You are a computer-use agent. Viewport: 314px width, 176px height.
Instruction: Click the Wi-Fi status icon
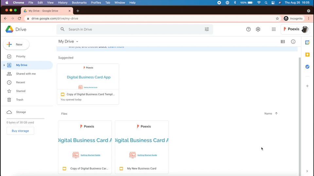(x=259, y=3)
